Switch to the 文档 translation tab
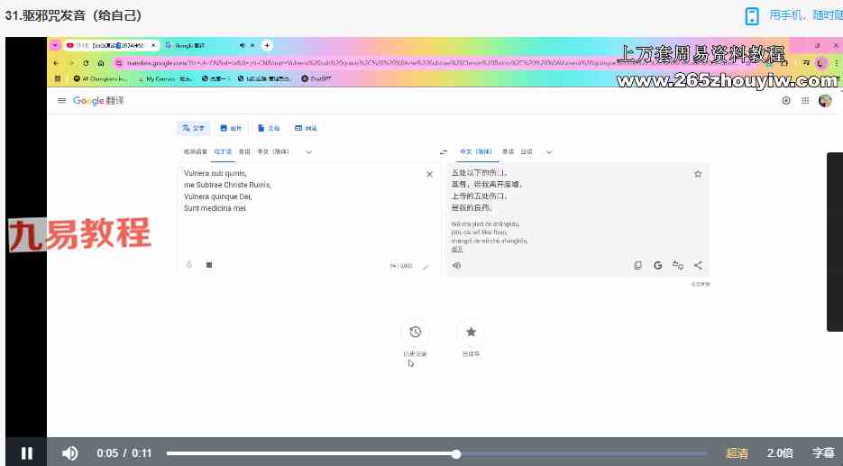 point(269,128)
